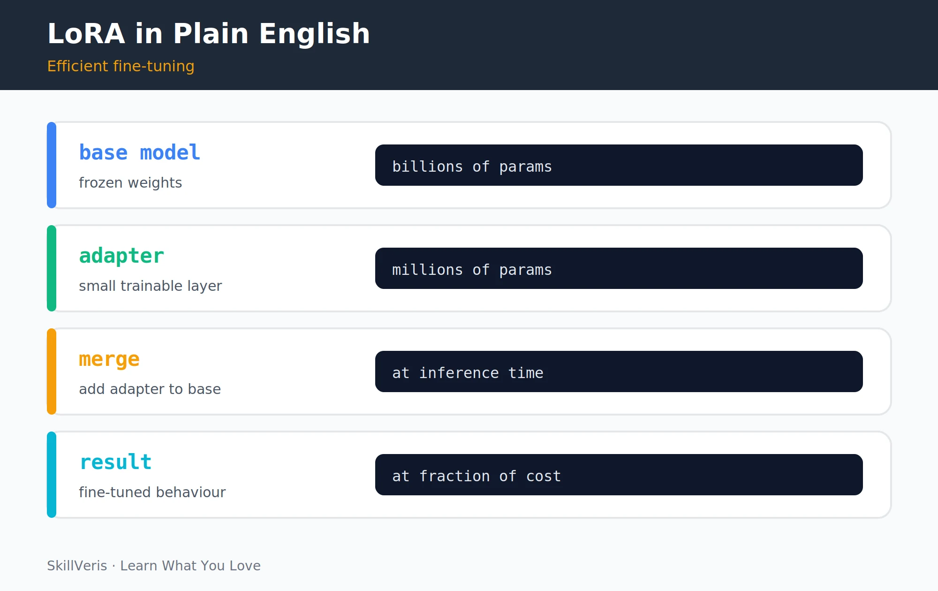Screen dimensions: 938x591
Task: Click the 'millions of params' code box
Action: pyautogui.click(x=619, y=268)
